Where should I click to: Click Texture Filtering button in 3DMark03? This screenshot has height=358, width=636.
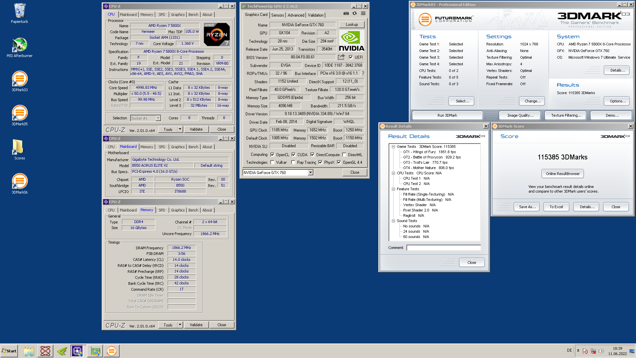[566, 115]
